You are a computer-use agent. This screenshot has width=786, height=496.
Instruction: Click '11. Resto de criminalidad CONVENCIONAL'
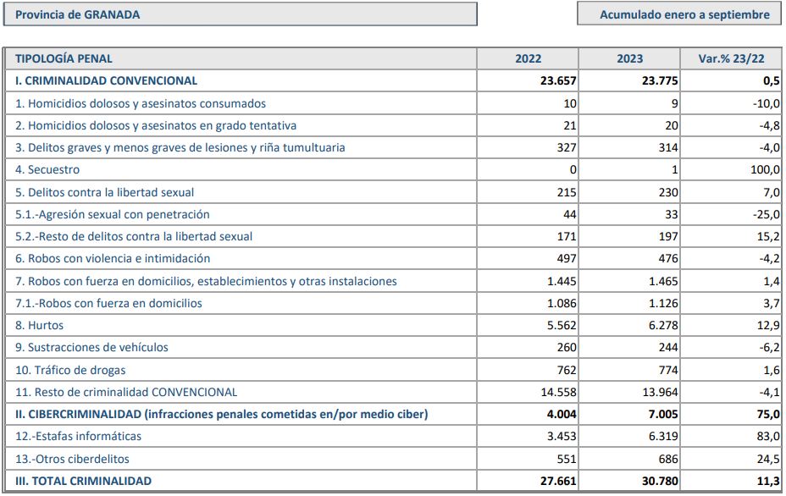pyautogui.click(x=126, y=392)
